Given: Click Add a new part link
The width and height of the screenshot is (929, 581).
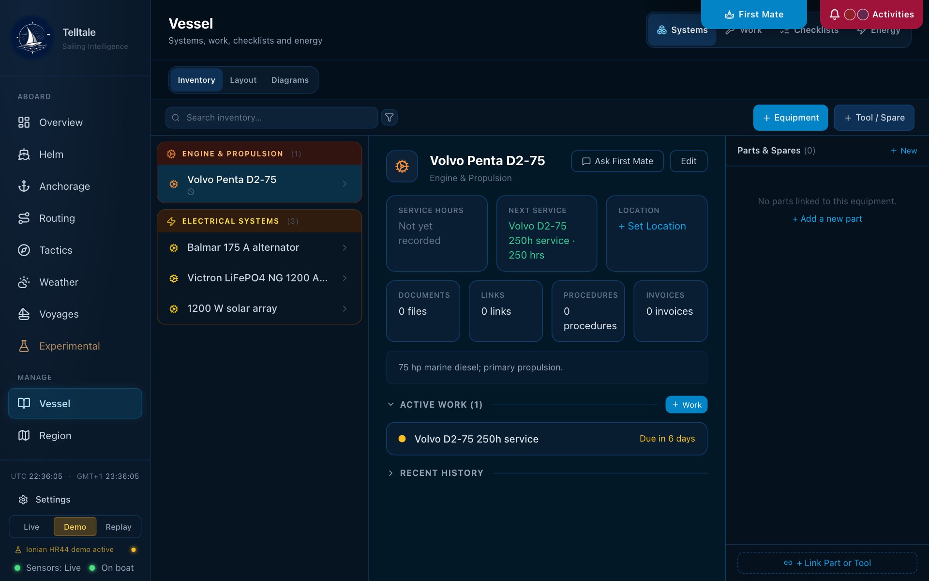Looking at the screenshot, I should (827, 219).
